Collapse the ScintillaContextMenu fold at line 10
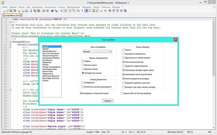Viewport: 217px width, 135px height. tap(10, 44)
